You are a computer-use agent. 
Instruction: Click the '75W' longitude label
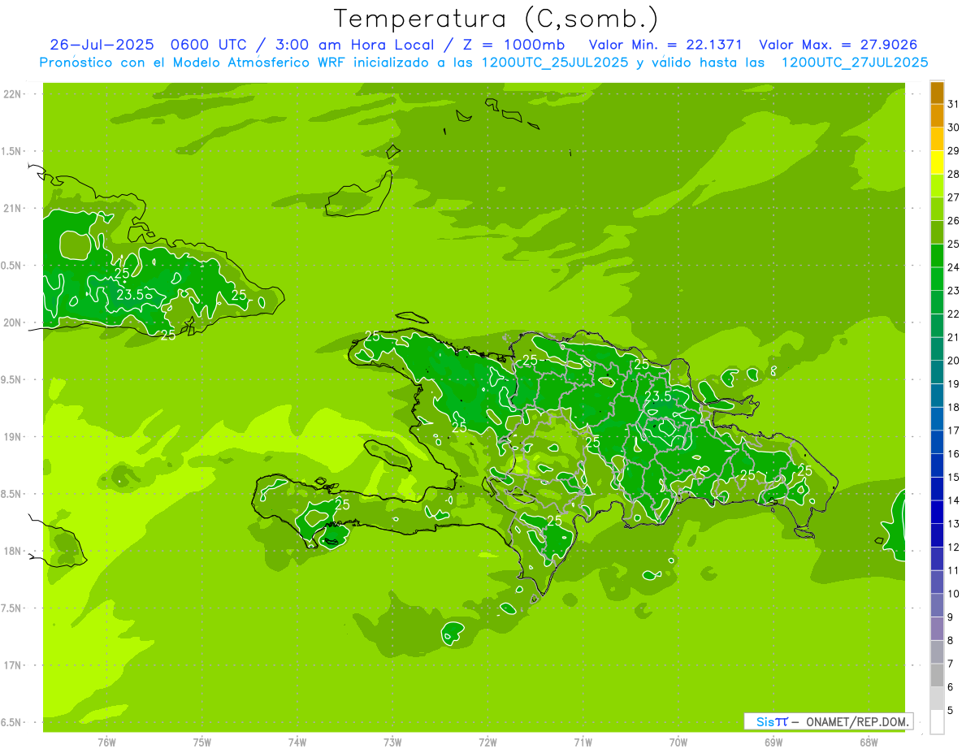(202, 742)
